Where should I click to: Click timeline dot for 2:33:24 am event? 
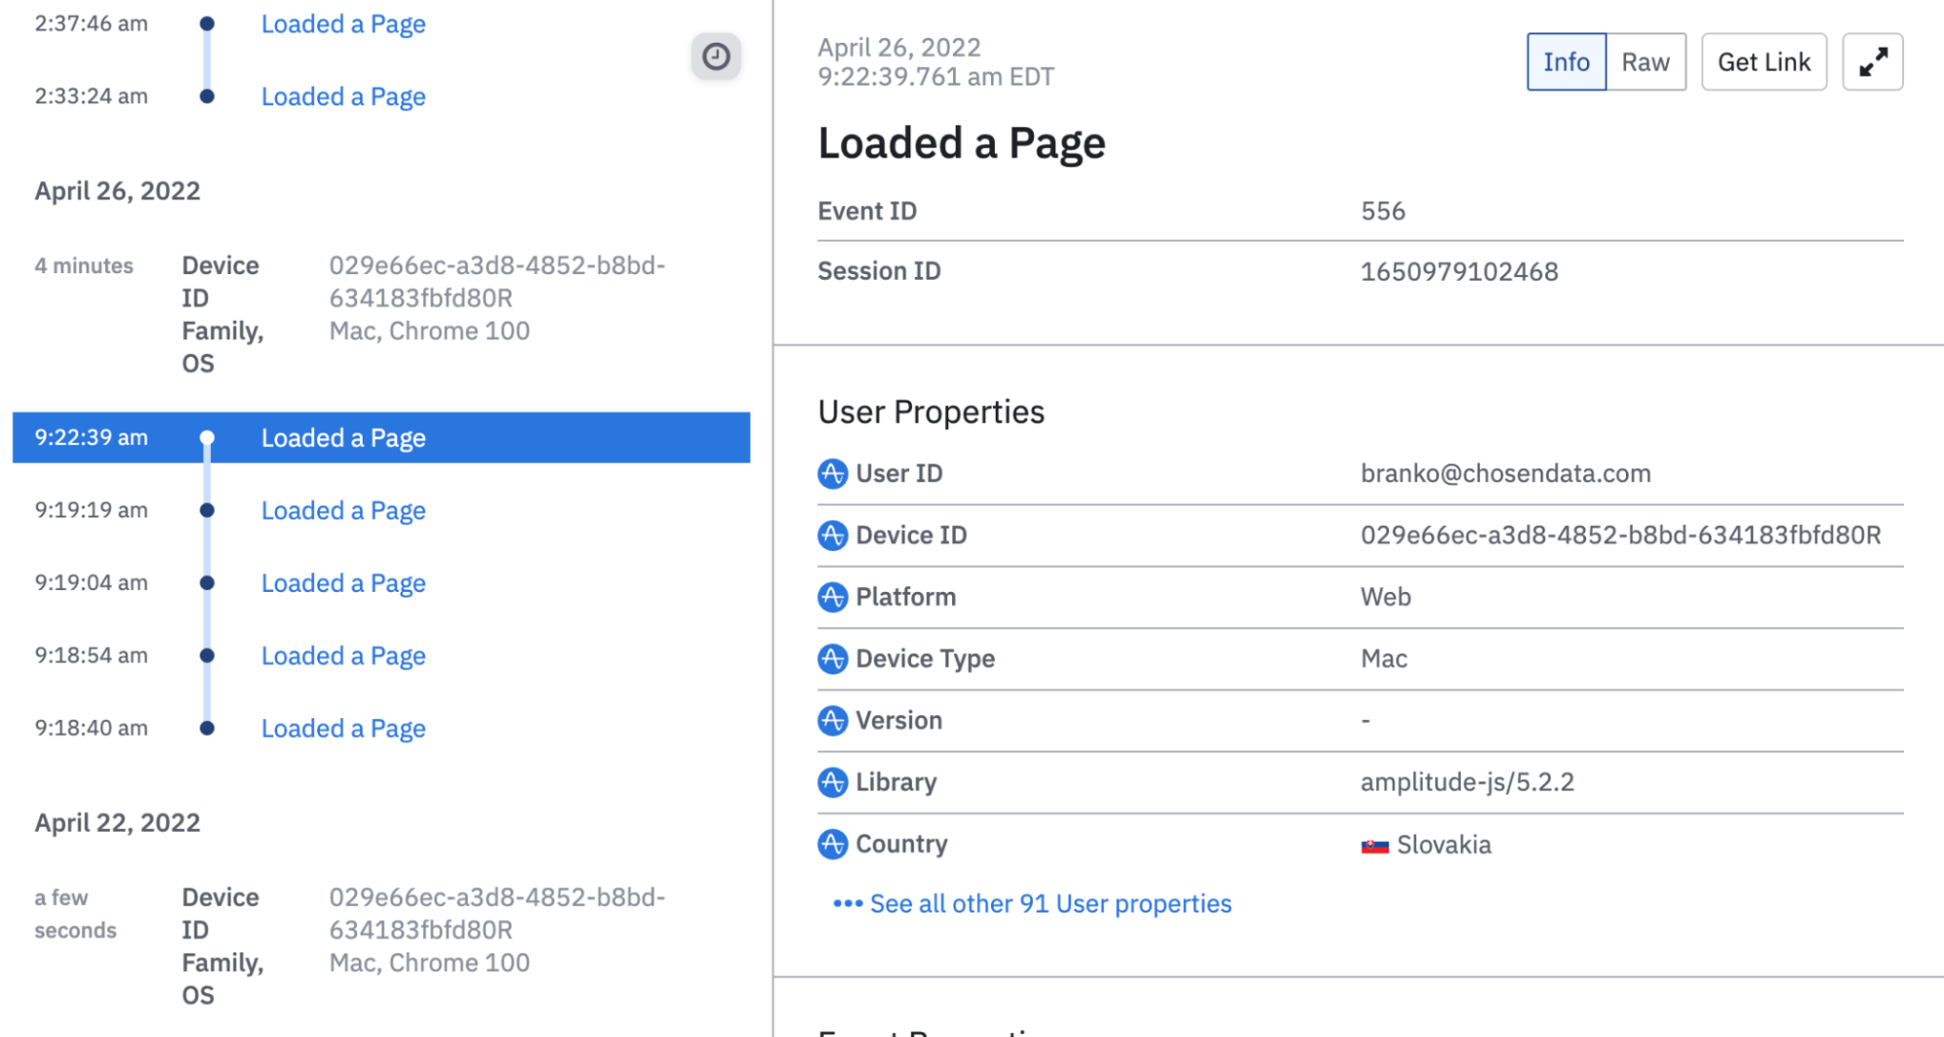[207, 96]
